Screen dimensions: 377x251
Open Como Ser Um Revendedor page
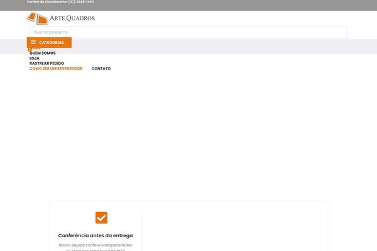coord(56,68)
